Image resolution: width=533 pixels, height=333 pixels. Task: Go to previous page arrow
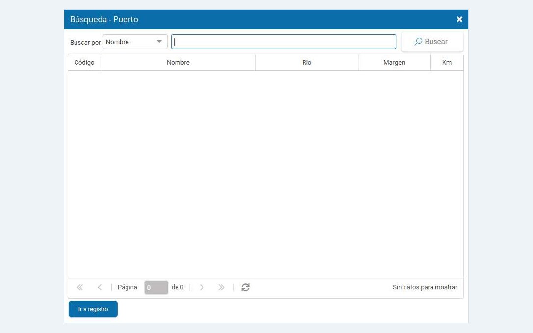[x=100, y=287]
